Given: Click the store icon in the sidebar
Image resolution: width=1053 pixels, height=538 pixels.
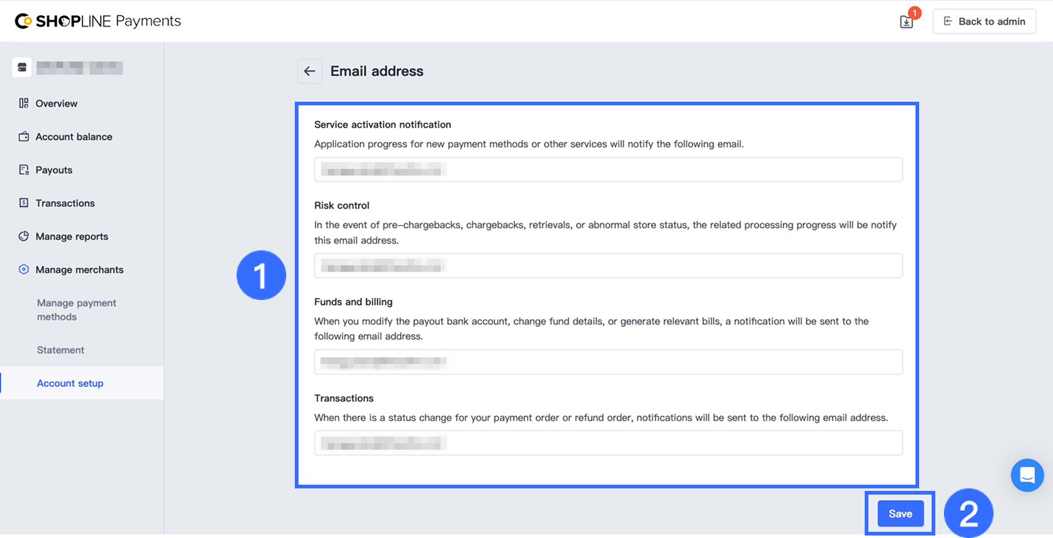Looking at the screenshot, I should click(x=22, y=68).
